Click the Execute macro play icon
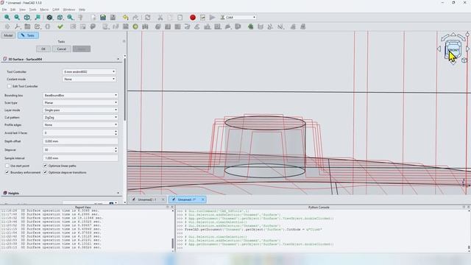 click(x=213, y=18)
